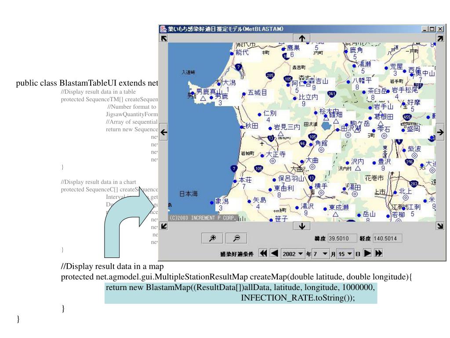Image resolution: width=450 pixels, height=338 pixels.
Task: Open the day dropdown showing 15
Action: point(345,254)
